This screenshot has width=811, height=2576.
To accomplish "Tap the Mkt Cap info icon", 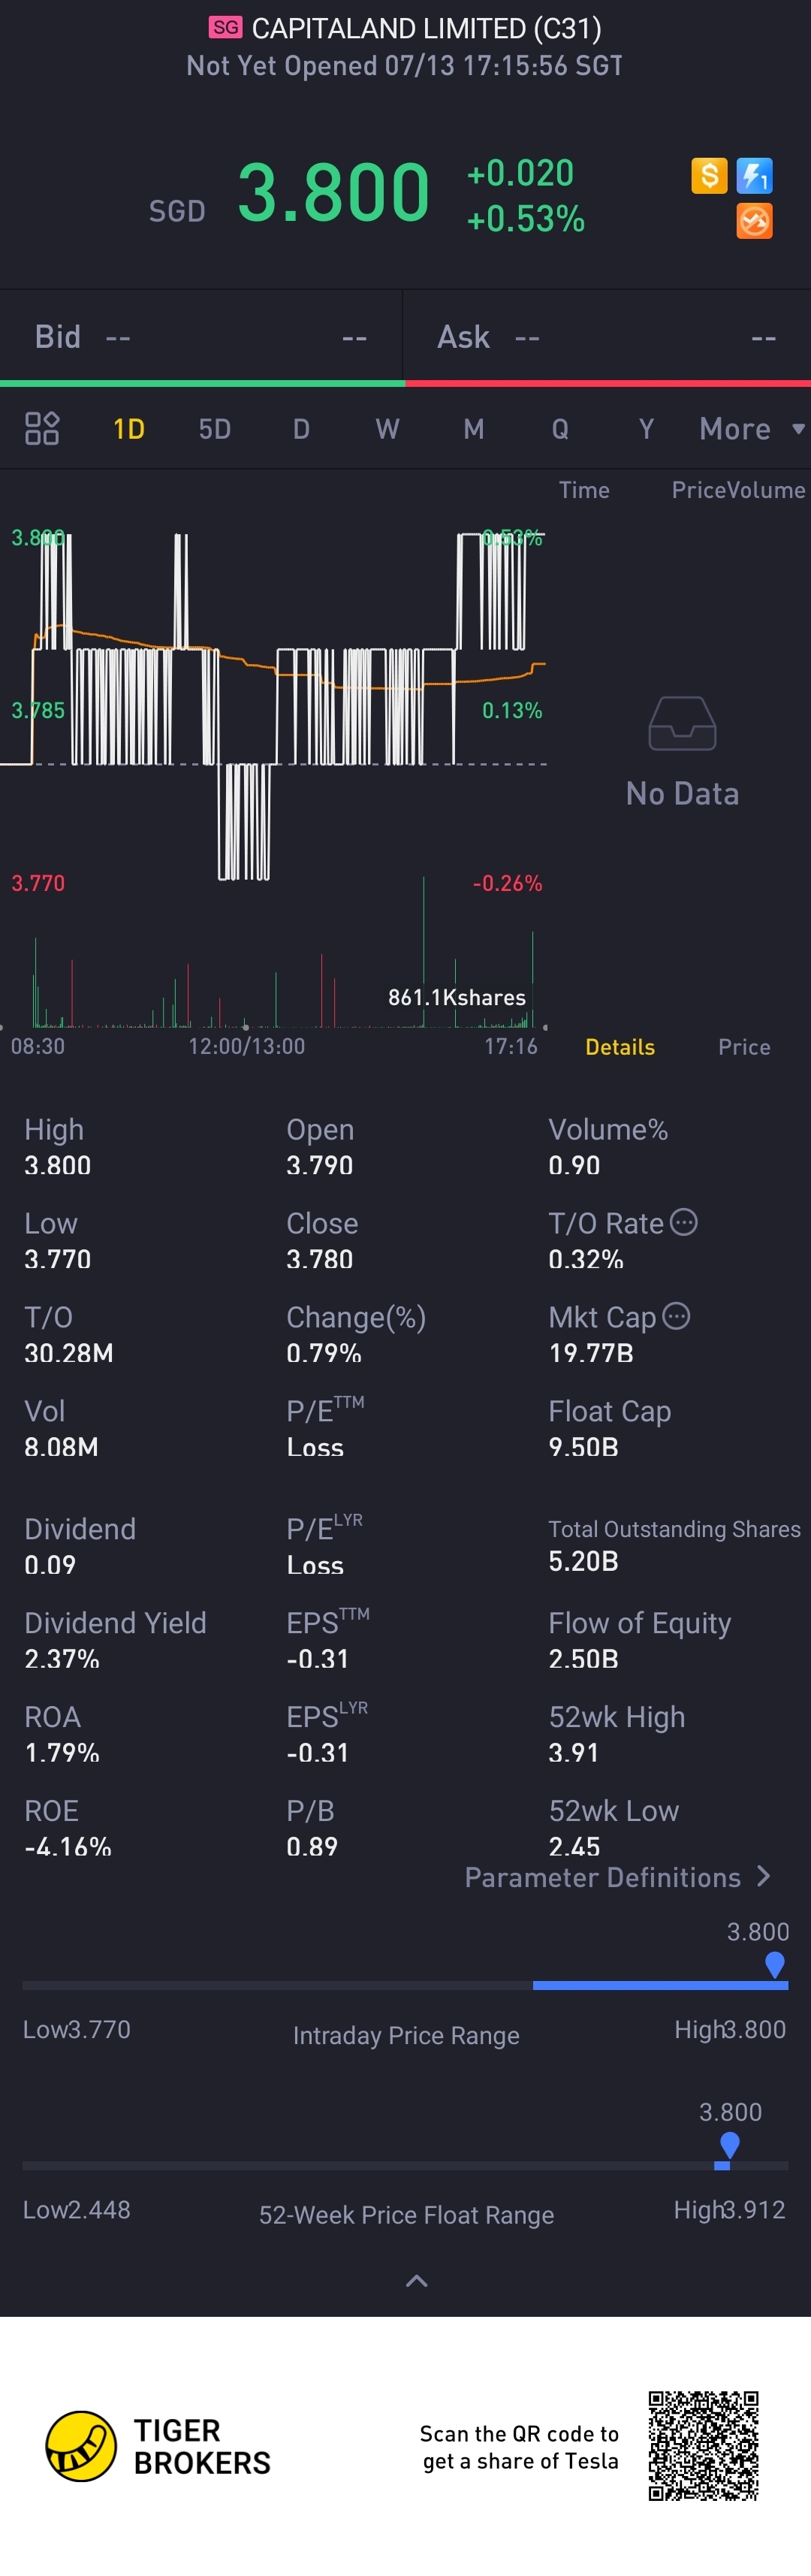I will (677, 1316).
